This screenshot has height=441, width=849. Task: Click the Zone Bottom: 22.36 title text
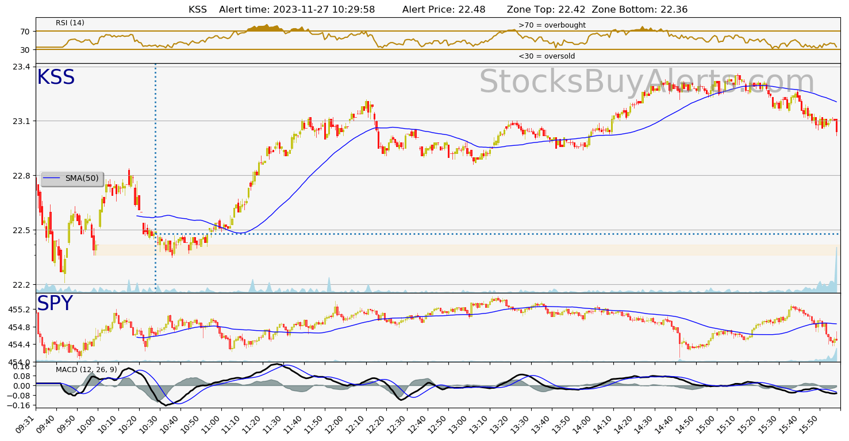(x=640, y=10)
